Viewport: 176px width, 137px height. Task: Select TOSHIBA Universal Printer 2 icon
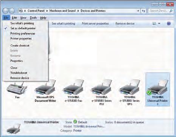158,89
